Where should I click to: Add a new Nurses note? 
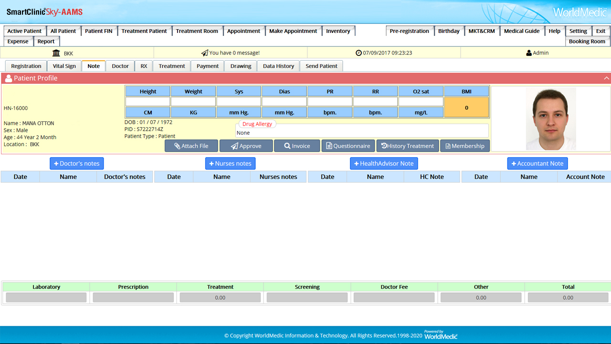[x=230, y=163]
